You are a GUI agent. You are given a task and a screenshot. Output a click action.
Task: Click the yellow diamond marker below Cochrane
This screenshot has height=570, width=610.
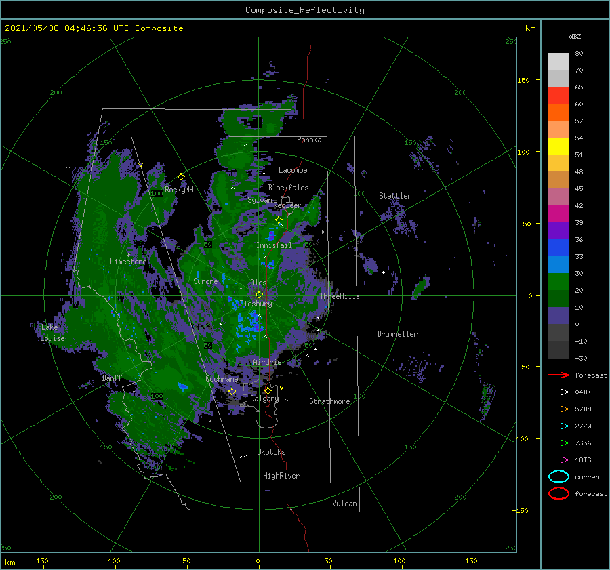coord(232,391)
